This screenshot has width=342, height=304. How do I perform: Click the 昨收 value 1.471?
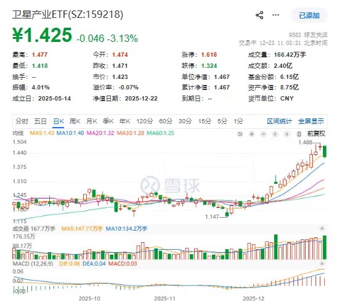click(120, 66)
